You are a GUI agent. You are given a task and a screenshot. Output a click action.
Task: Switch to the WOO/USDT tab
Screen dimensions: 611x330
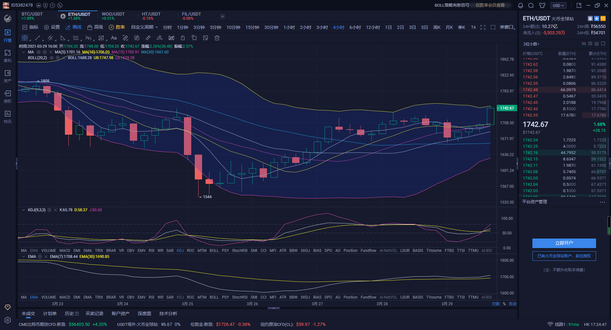click(x=113, y=16)
